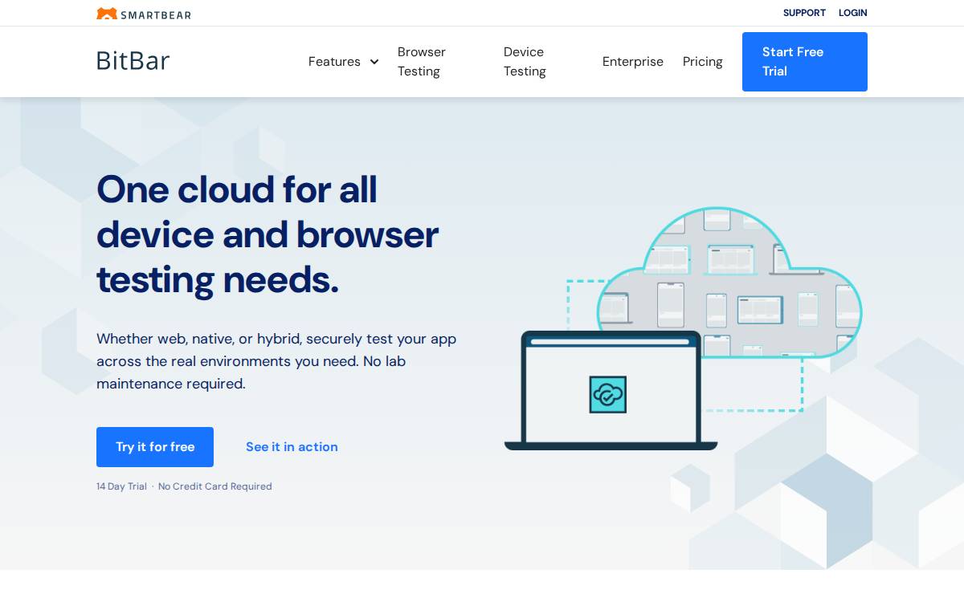Open Device Testing page
This screenshot has width=964, height=602.
coord(525,62)
